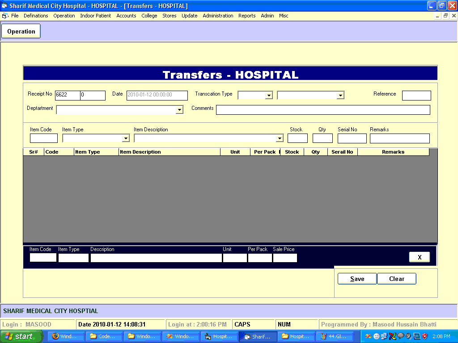Screen dimensions: 458x343
Task: Click the SHARIF MEDICAL CITY HOSPTIAL label
Action: [51, 311]
